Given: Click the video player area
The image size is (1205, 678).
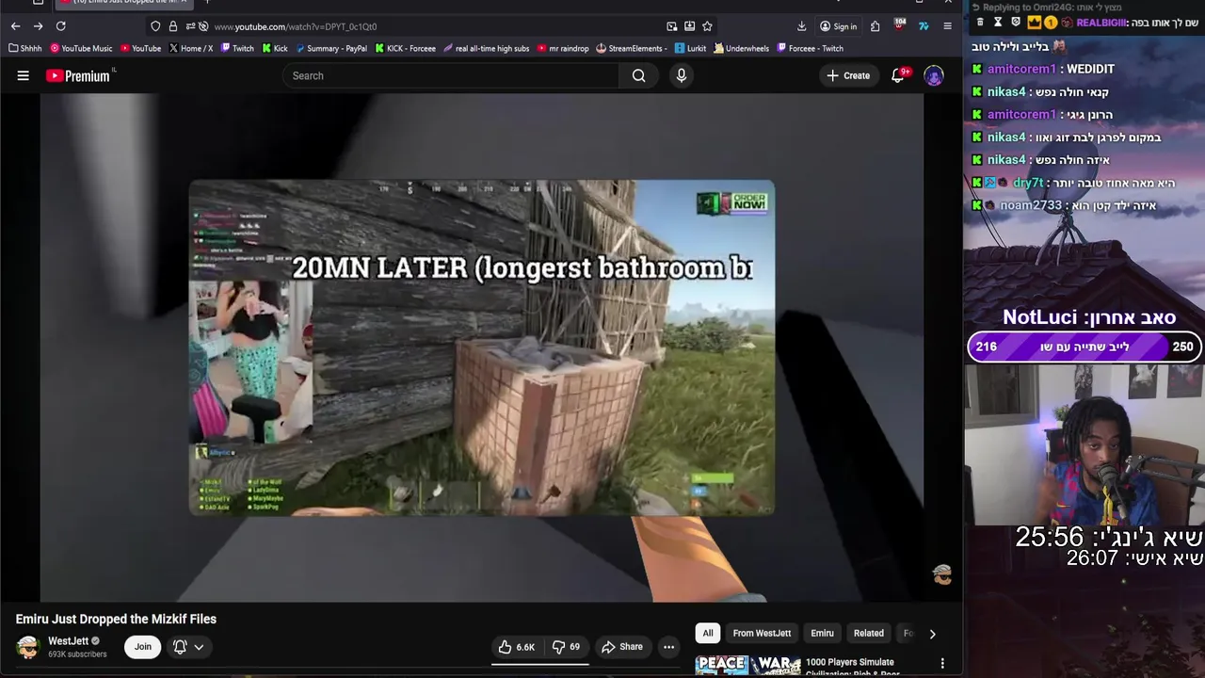Looking at the screenshot, I should pos(482,347).
